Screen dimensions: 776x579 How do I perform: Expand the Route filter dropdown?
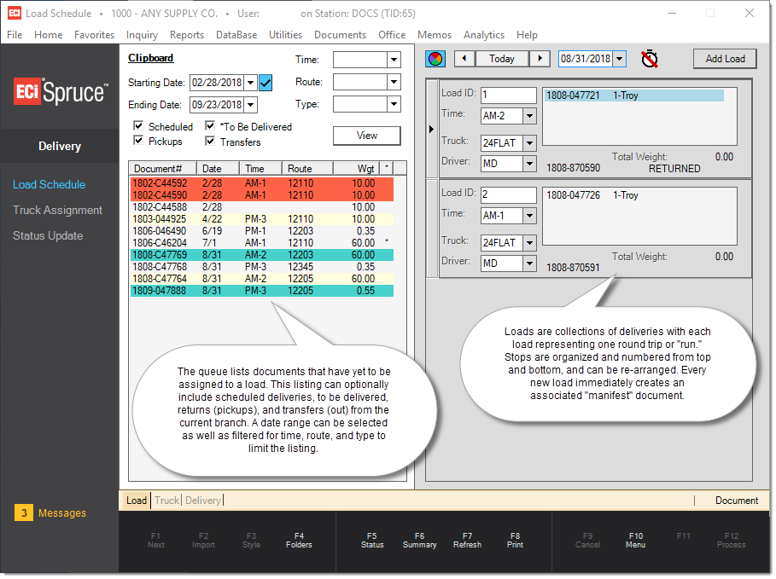tap(395, 82)
